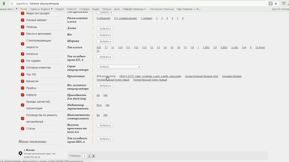Click red arrow icon beside Бренды запчастей
This screenshot has height=162, width=289.
click(x=23, y=105)
